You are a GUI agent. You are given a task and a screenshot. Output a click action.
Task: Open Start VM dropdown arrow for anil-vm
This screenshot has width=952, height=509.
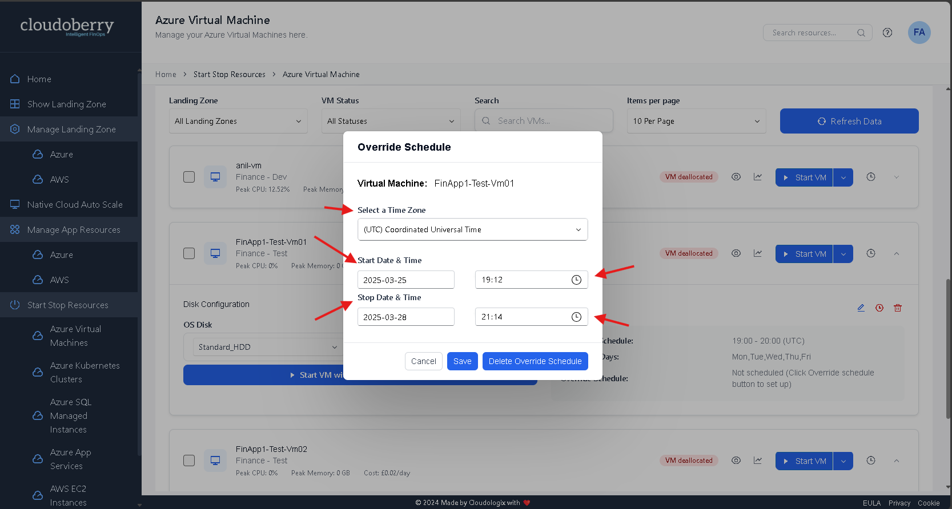(843, 177)
